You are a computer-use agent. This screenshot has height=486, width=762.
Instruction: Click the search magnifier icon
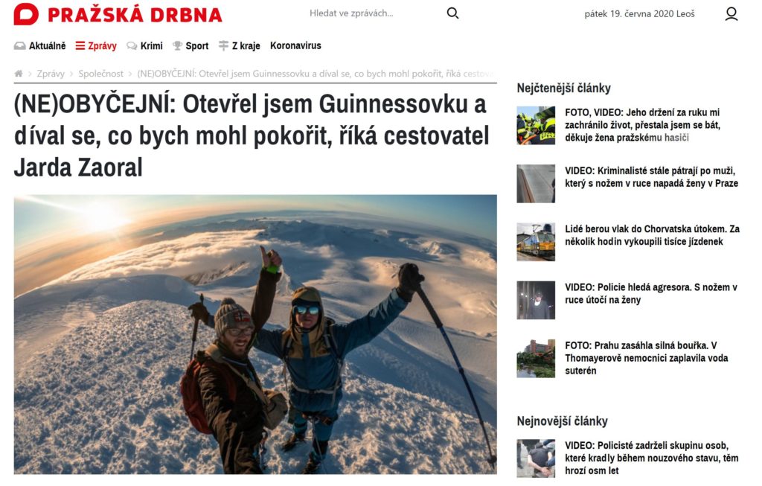452,13
